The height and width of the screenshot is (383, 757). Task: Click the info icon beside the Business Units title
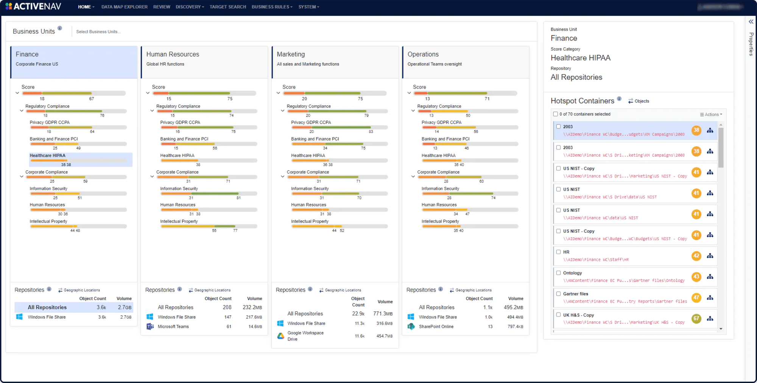(x=60, y=28)
